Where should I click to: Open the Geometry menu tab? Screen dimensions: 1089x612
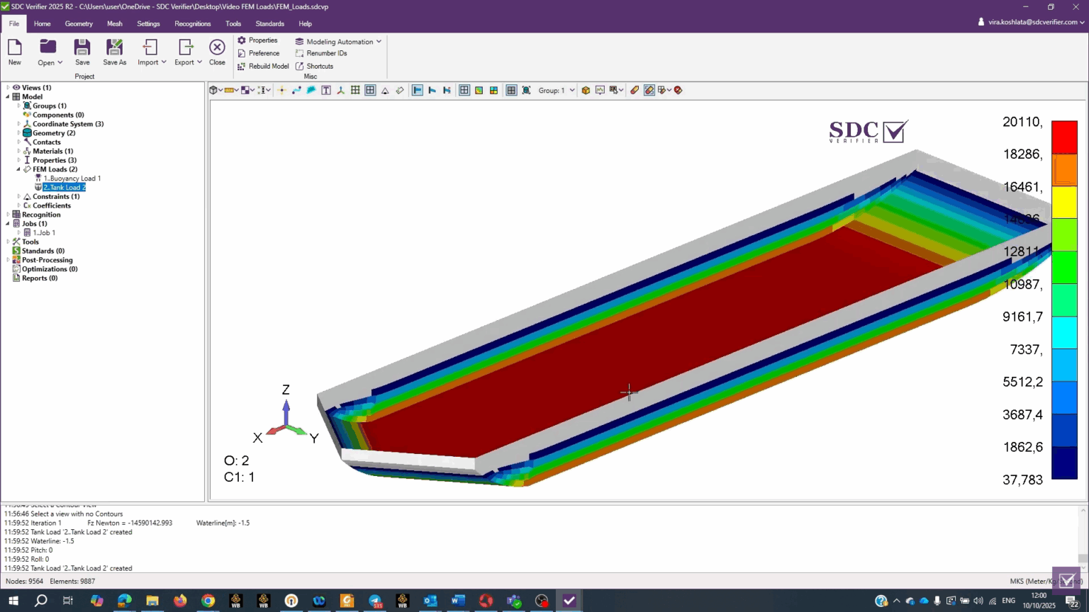pos(79,23)
